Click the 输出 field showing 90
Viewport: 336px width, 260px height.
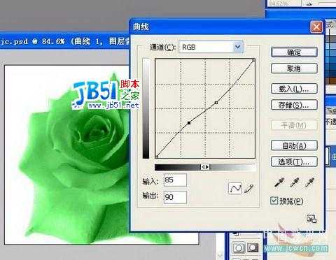click(x=175, y=197)
